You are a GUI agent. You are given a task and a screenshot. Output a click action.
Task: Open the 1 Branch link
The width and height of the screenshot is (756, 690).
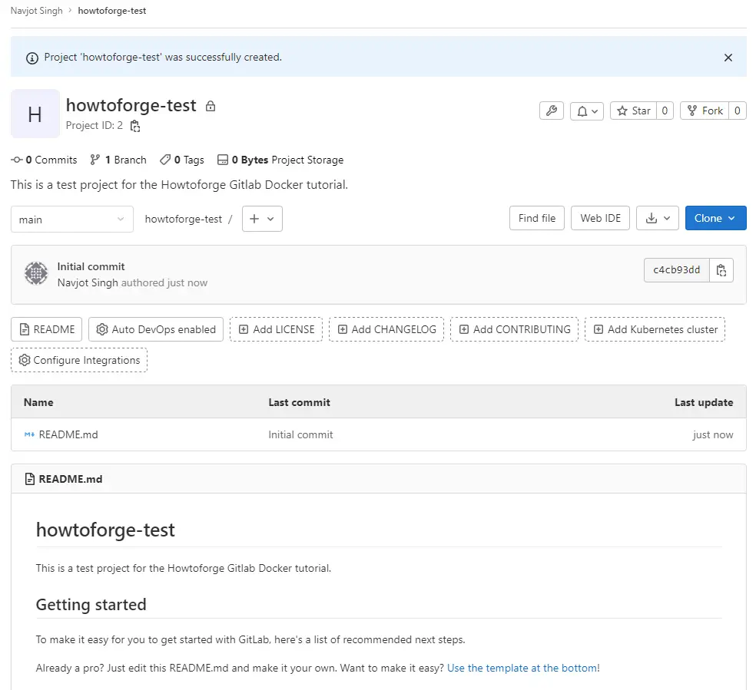(118, 160)
